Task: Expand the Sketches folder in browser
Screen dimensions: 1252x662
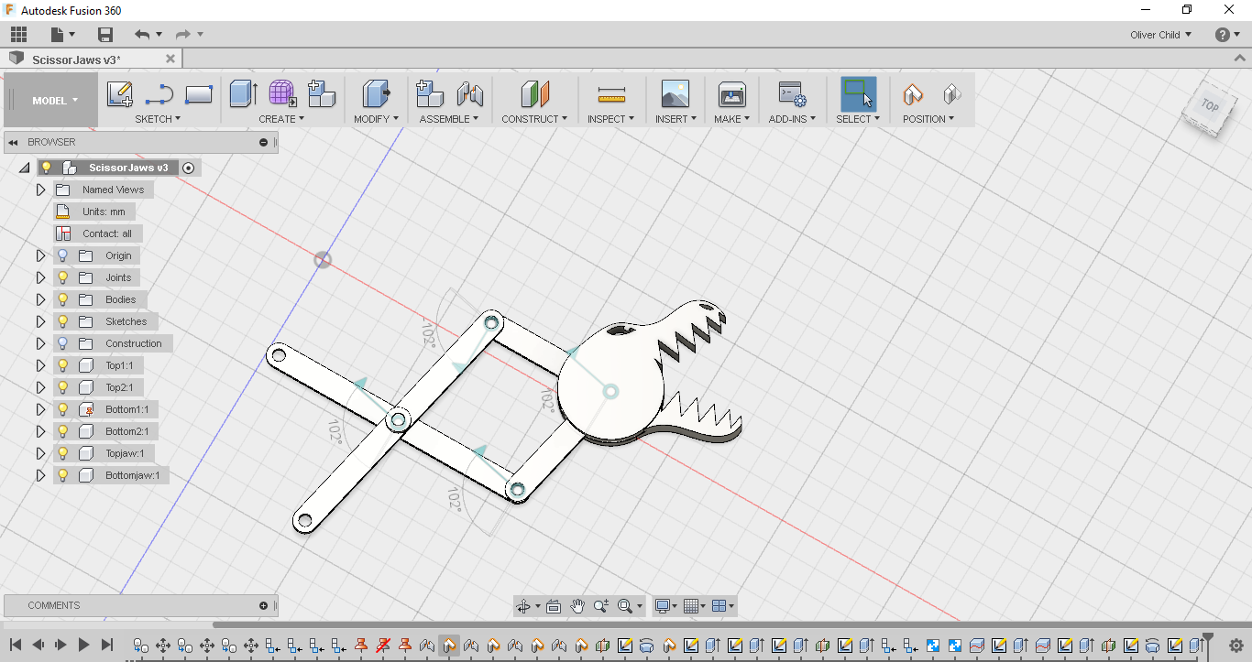Action: click(x=40, y=321)
